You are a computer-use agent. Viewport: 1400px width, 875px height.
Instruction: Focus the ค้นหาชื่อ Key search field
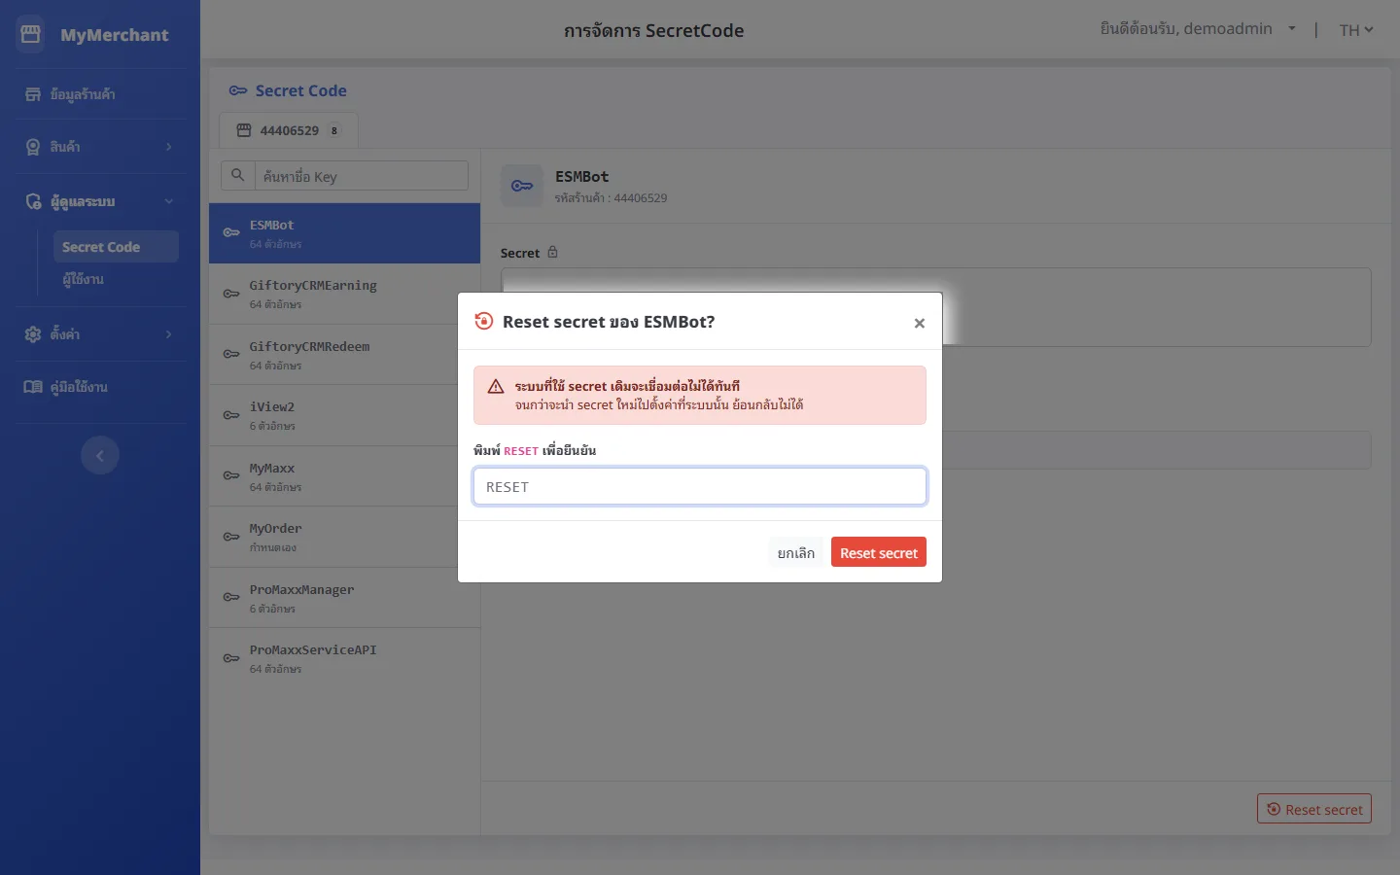361,176
